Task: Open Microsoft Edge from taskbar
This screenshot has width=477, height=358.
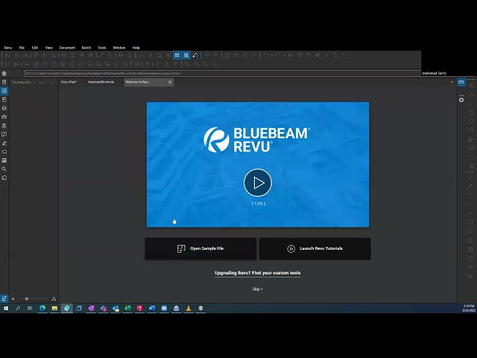Action: click(42, 308)
